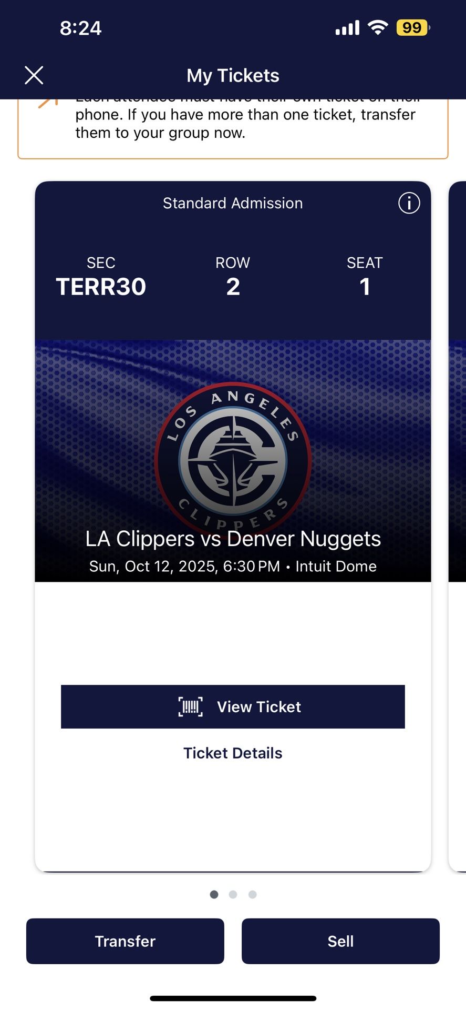This screenshot has width=466, height=1010.
Task: Open ticket info circle icon
Action: [x=409, y=203]
